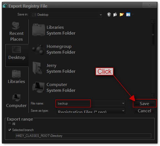Screen dimensions: 160x146
Task: Select the 'Jerry' folder name text
Action: 51,66
